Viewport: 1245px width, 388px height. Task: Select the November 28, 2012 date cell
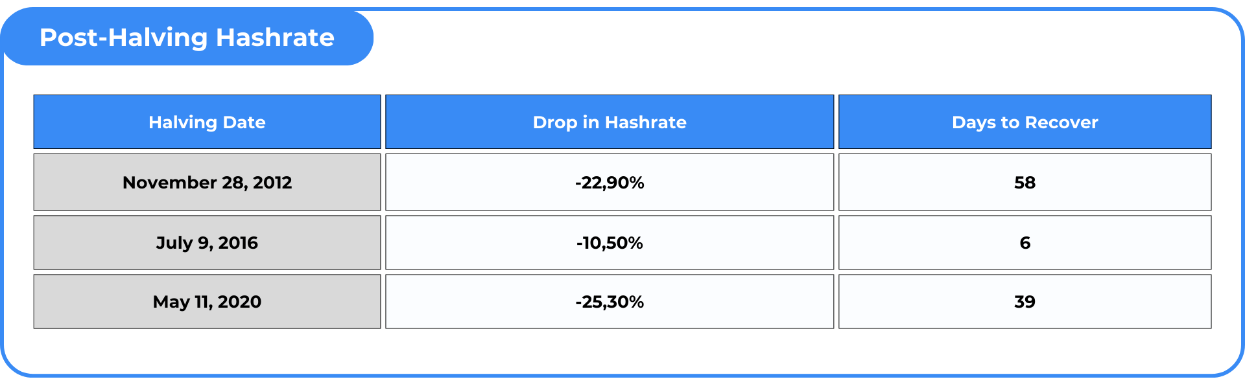[207, 183]
